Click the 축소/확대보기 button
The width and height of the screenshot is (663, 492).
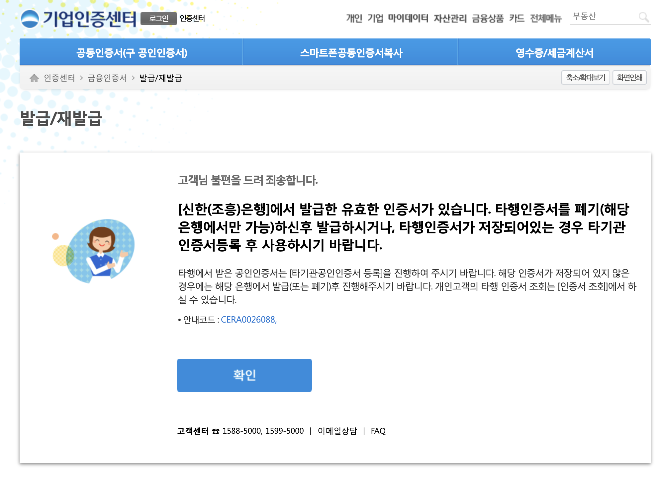[585, 78]
